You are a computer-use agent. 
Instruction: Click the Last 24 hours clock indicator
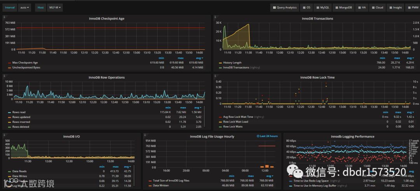click(267, 136)
